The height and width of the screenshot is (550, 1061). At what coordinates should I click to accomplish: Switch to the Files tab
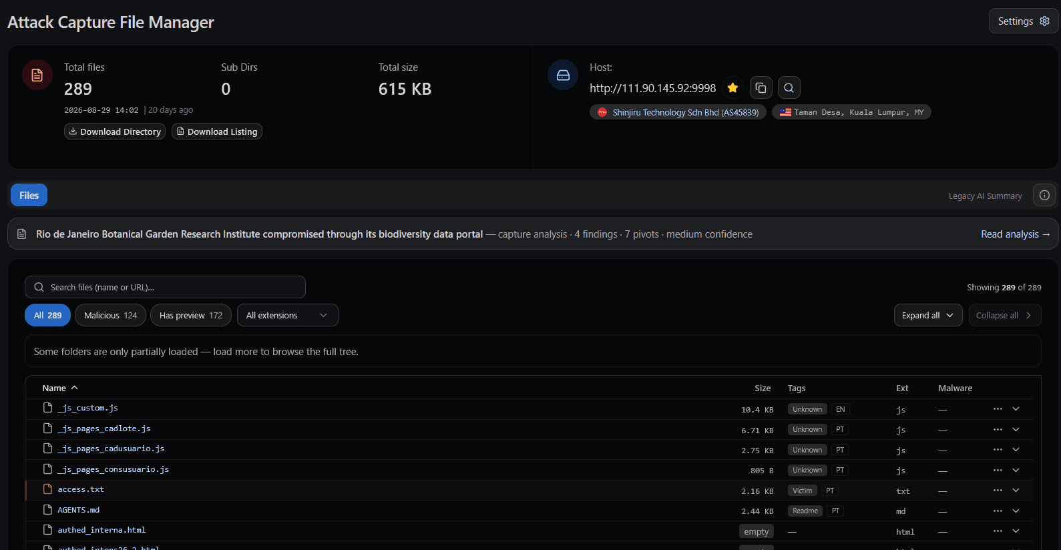(x=29, y=196)
